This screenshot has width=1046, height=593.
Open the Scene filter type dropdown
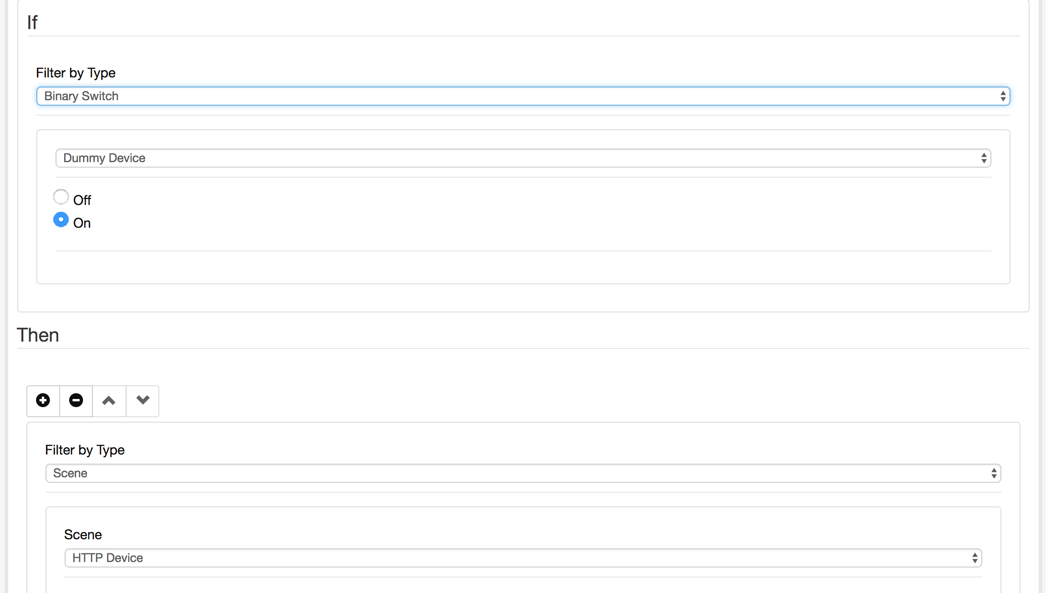pyautogui.click(x=523, y=473)
